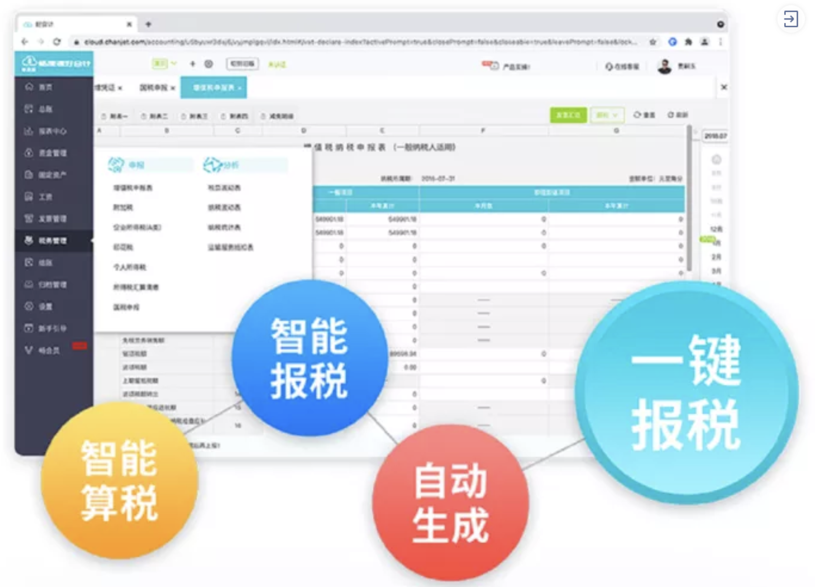815x587 pixels.
Task: Click the solid green button in the report toolbar
Action: click(568, 115)
